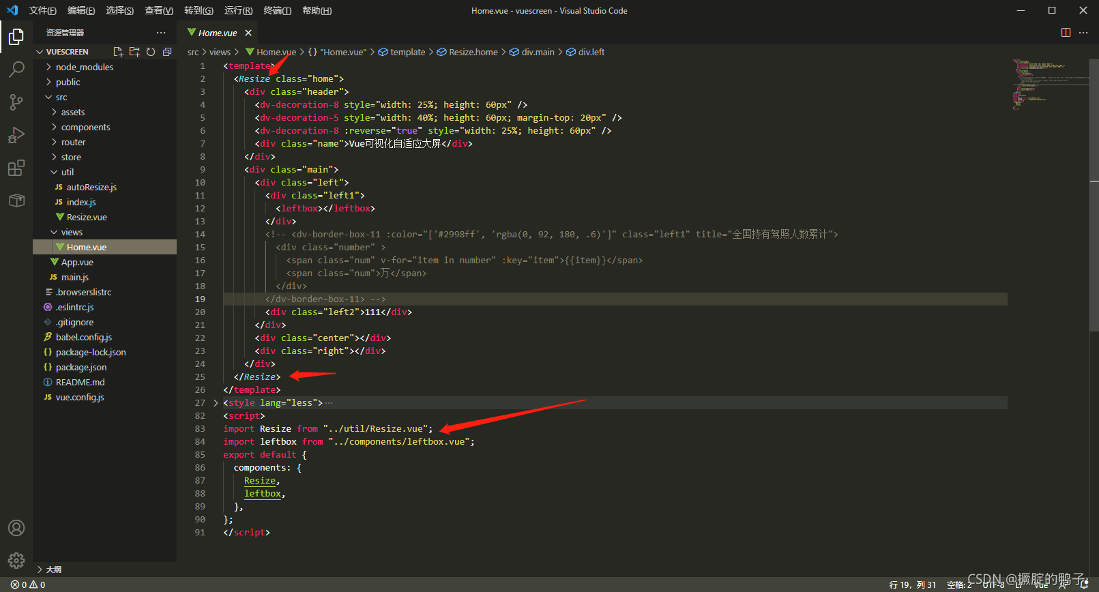The height and width of the screenshot is (592, 1099).
Task: Open the 选择(S) menu
Action: (x=120, y=10)
